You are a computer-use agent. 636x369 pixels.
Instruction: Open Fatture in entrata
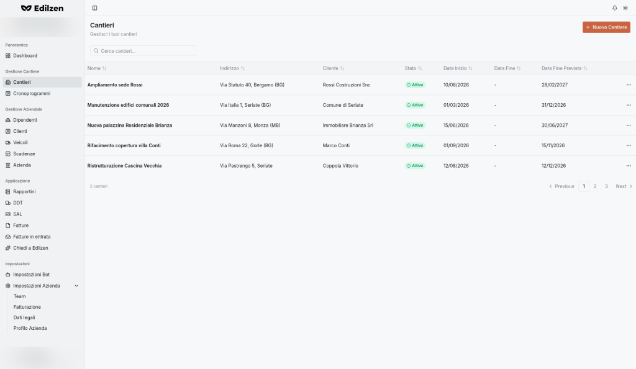(42, 237)
